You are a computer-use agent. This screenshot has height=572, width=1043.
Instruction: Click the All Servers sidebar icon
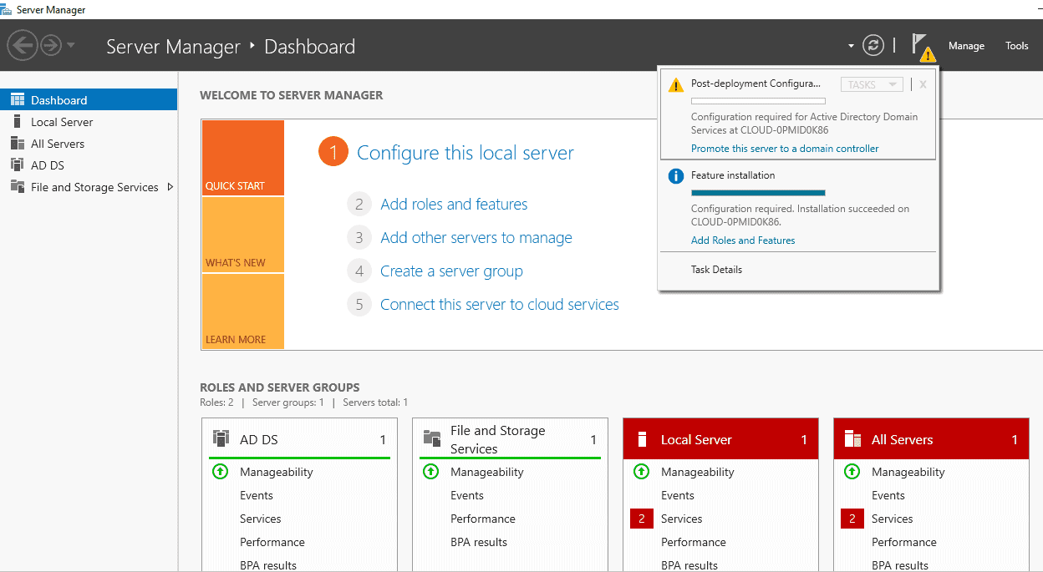17,143
